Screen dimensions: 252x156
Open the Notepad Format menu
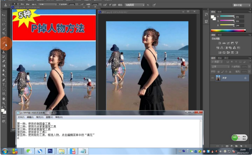pos(40,117)
